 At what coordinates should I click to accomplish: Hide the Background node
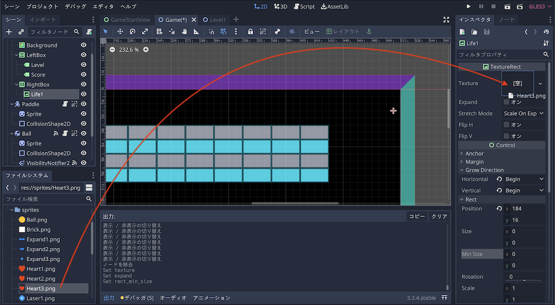pyautogui.click(x=84, y=45)
